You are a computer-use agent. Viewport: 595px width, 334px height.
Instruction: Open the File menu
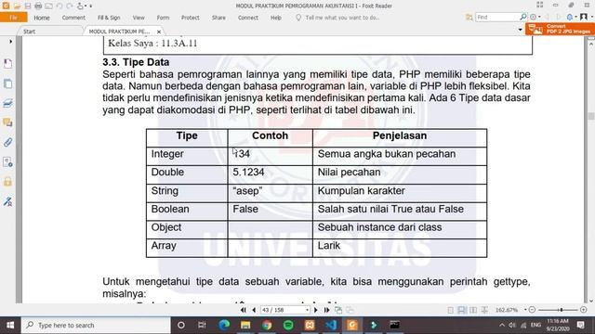[x=14, y=18]
